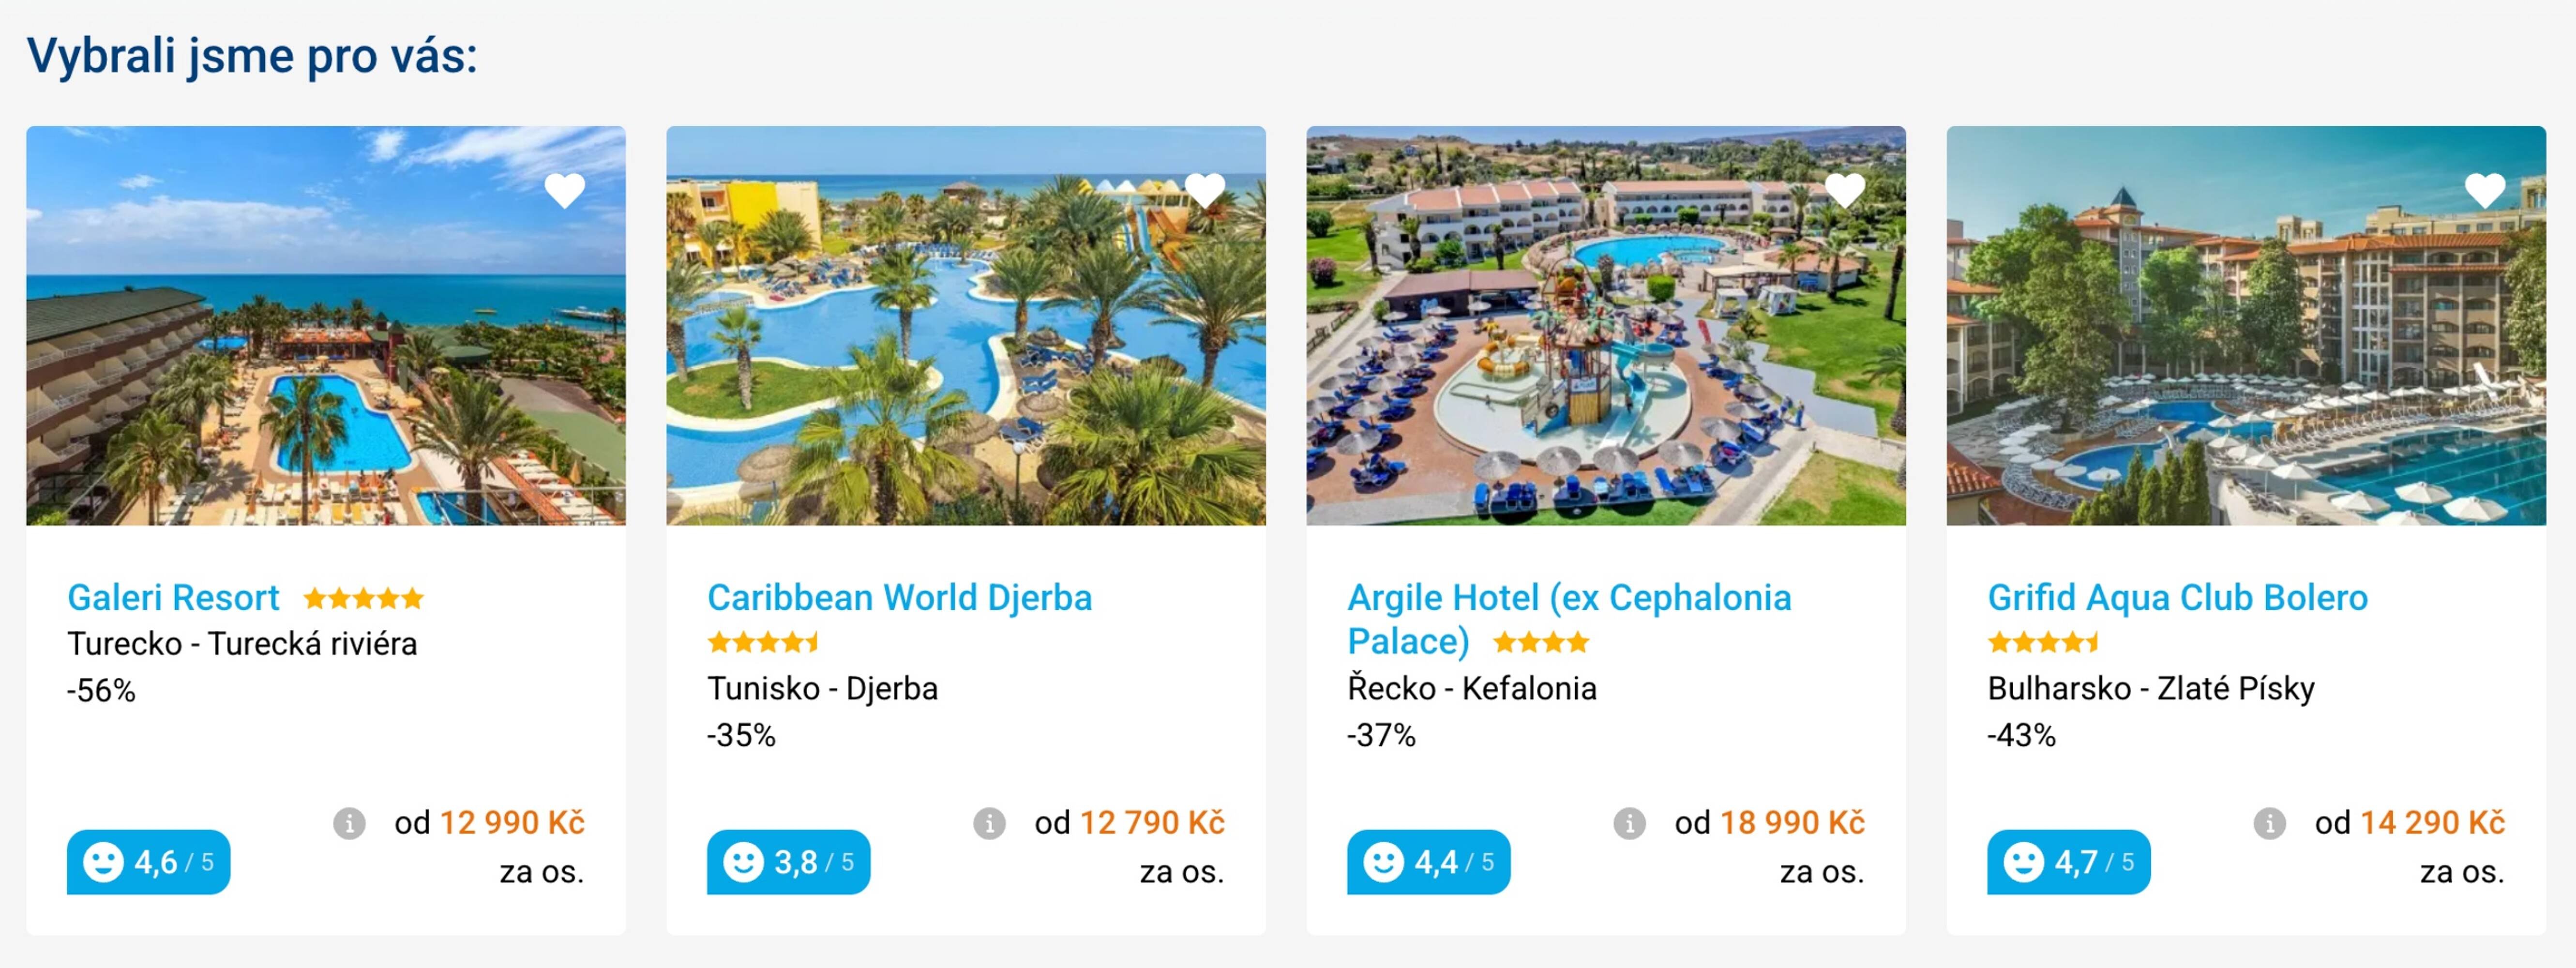Open the 3,8 / 5 smiley rating badge
The width and height of the screenshot is (2576, 968).
tap(789, 862)
